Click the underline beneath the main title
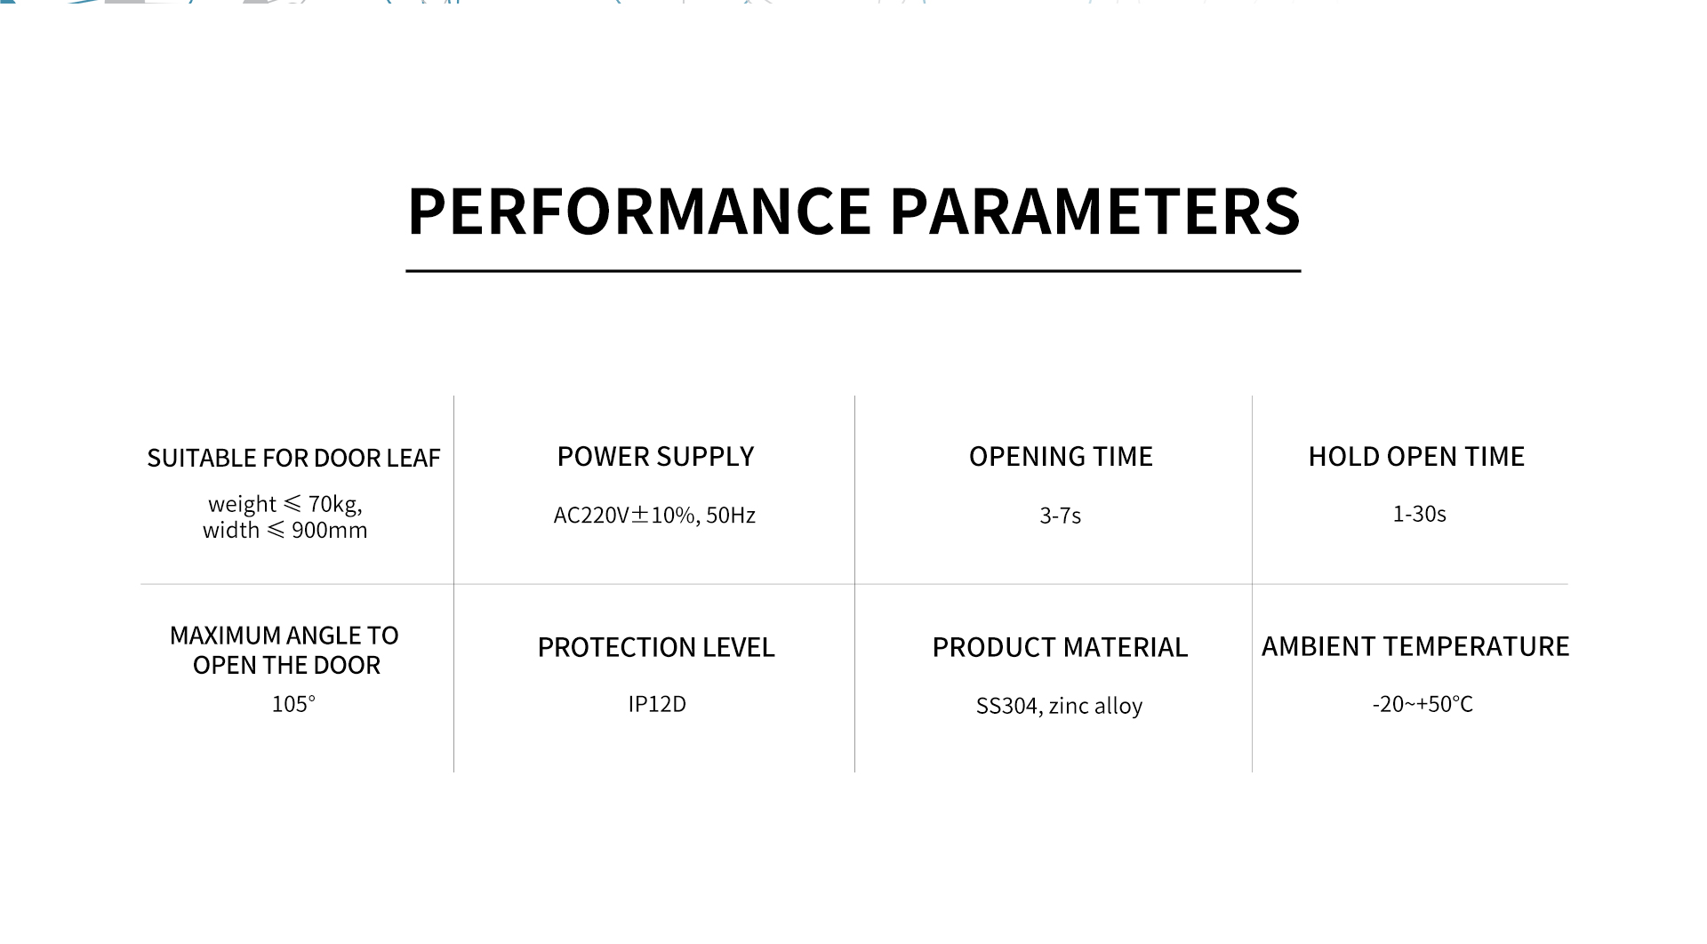The width and height of the screenshot is (1707, 944). [x=853, y=270]
